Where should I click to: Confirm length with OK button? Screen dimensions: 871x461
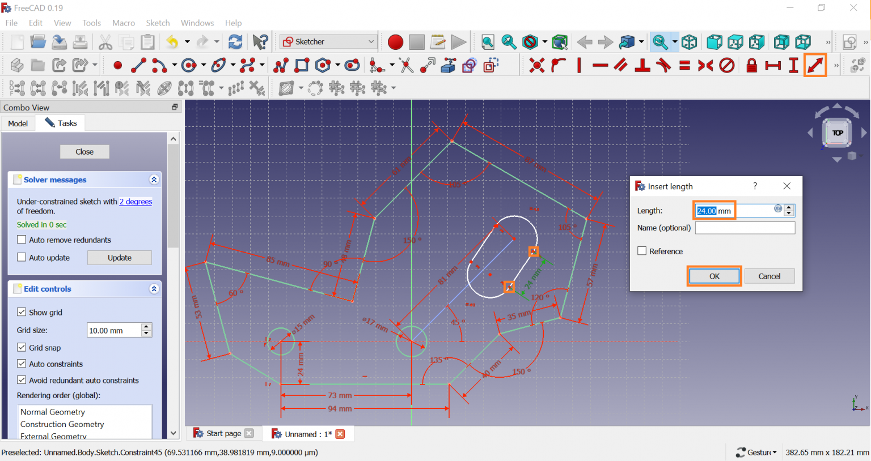714,276
